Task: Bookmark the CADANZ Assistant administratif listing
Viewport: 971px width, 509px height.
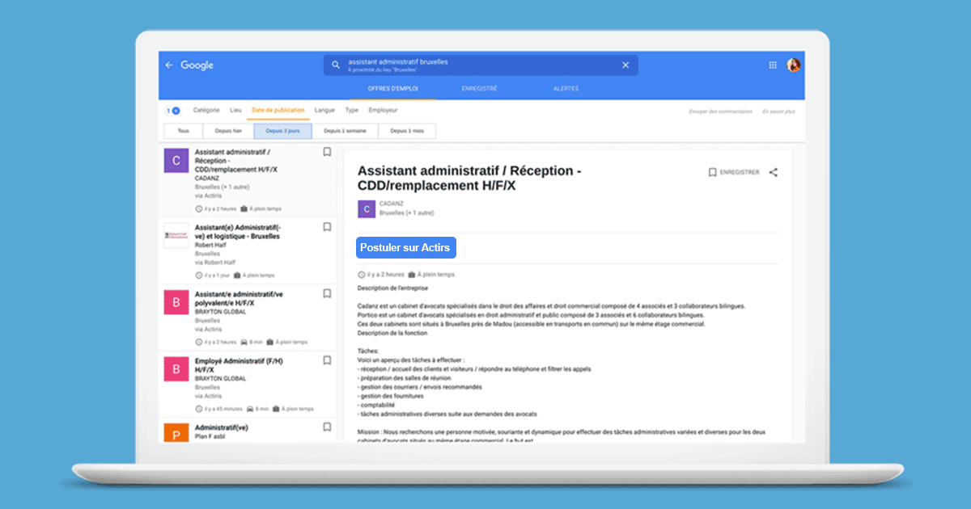Action: [x=326, y=152]
